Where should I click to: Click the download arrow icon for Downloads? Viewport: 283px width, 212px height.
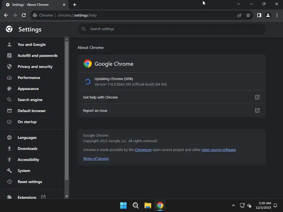coord(9,149)
